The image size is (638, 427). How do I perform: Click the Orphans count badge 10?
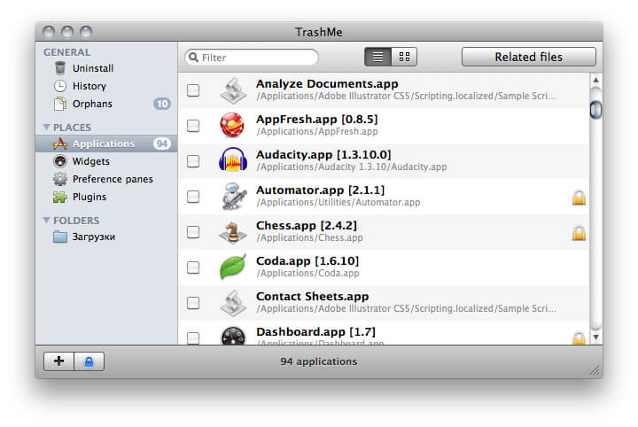[162, 104]
